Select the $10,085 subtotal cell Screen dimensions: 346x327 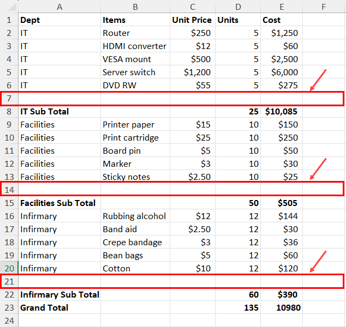pyautogui.click(x=282, y=112)
